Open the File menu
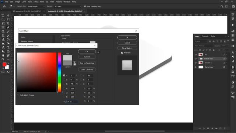This screenshot has width=236, height=133. click(7, 1)
